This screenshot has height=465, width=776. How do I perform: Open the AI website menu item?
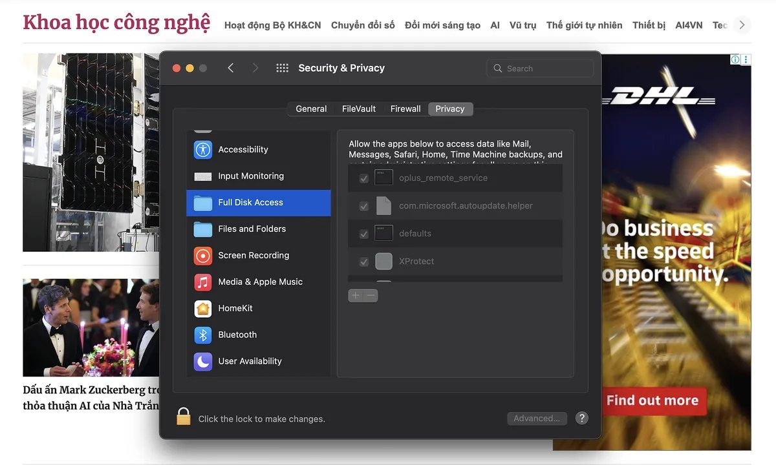[x=495, y=25]
